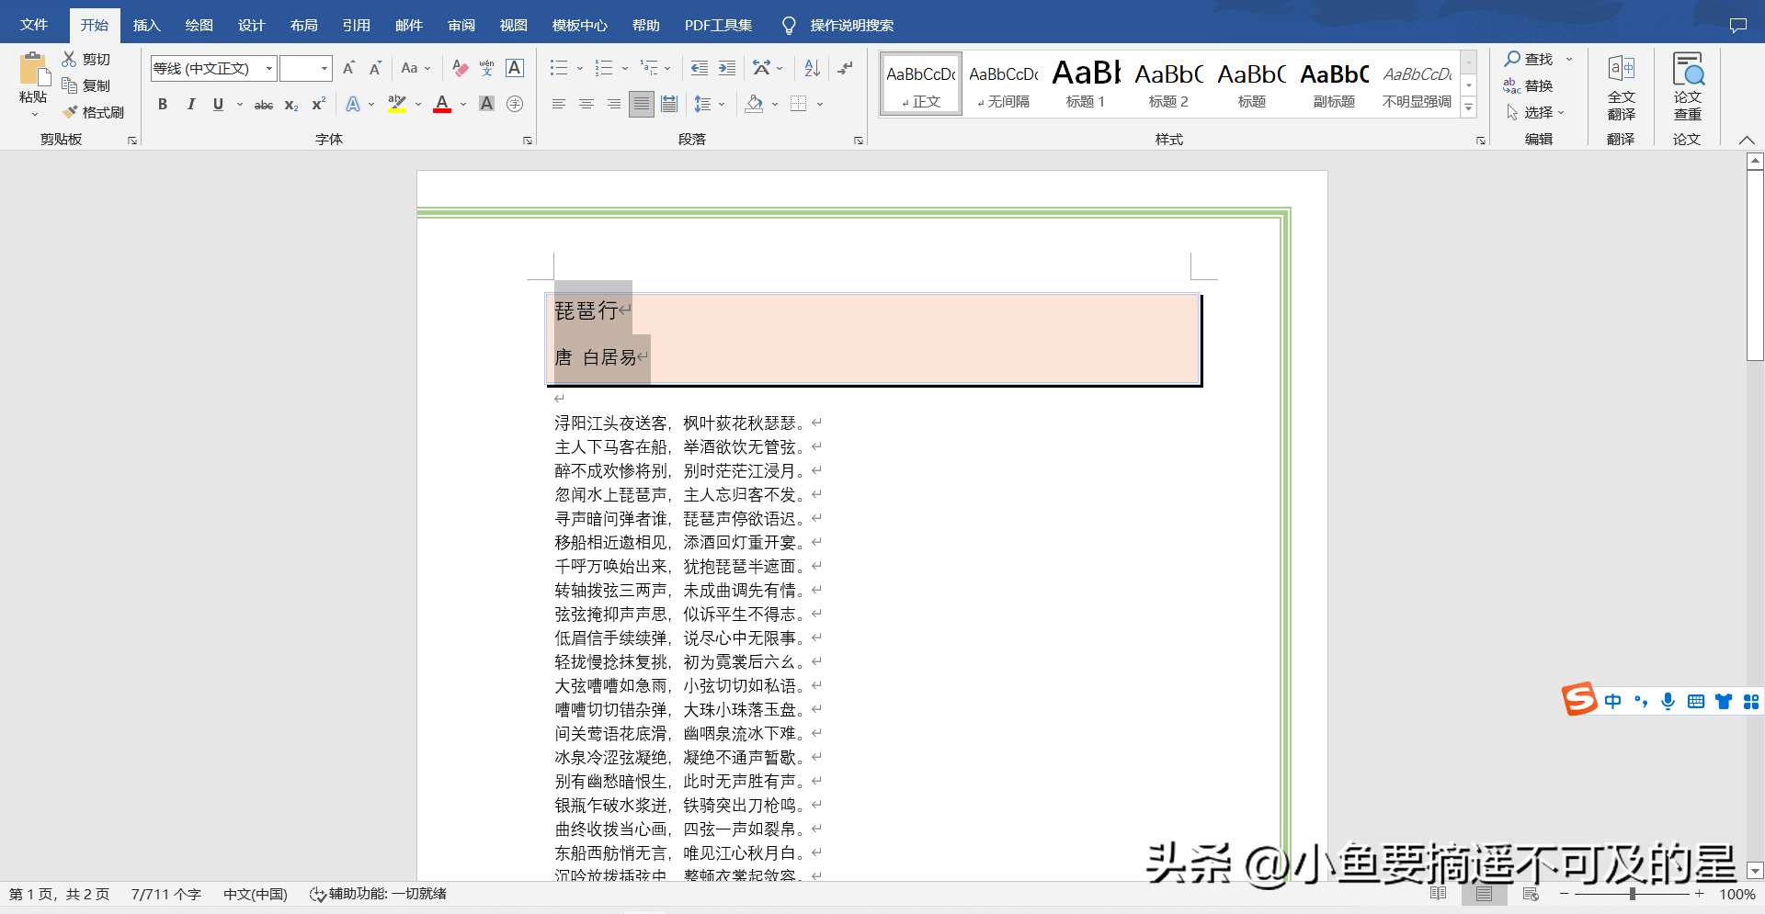Viewport: 1765px width, 914px height.
Task: Toggle Italic formatting
Action: point(190,105)
